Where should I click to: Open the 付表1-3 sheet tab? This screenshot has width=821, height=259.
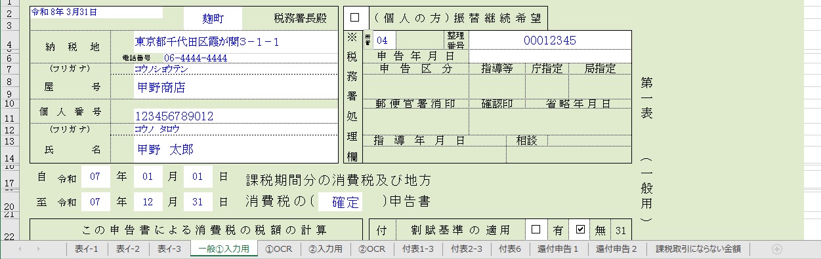click(418, 249)
